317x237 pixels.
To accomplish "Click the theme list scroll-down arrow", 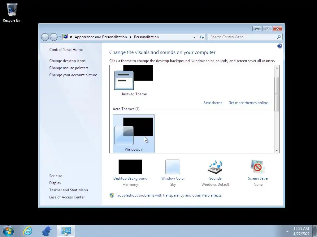I will click(277, 151).
